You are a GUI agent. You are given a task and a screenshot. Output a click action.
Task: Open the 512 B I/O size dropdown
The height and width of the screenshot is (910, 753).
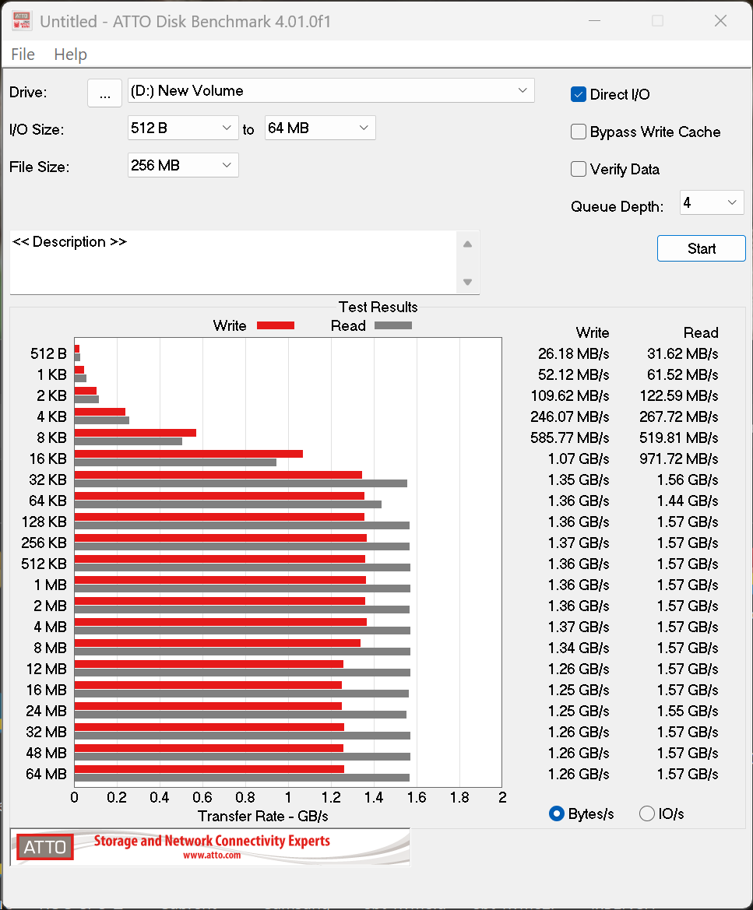(227, 128)
